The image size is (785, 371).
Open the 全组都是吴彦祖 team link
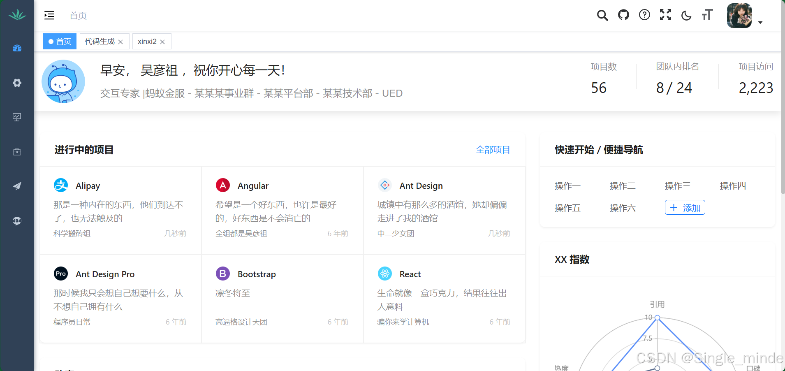click(x=241, y=234)
